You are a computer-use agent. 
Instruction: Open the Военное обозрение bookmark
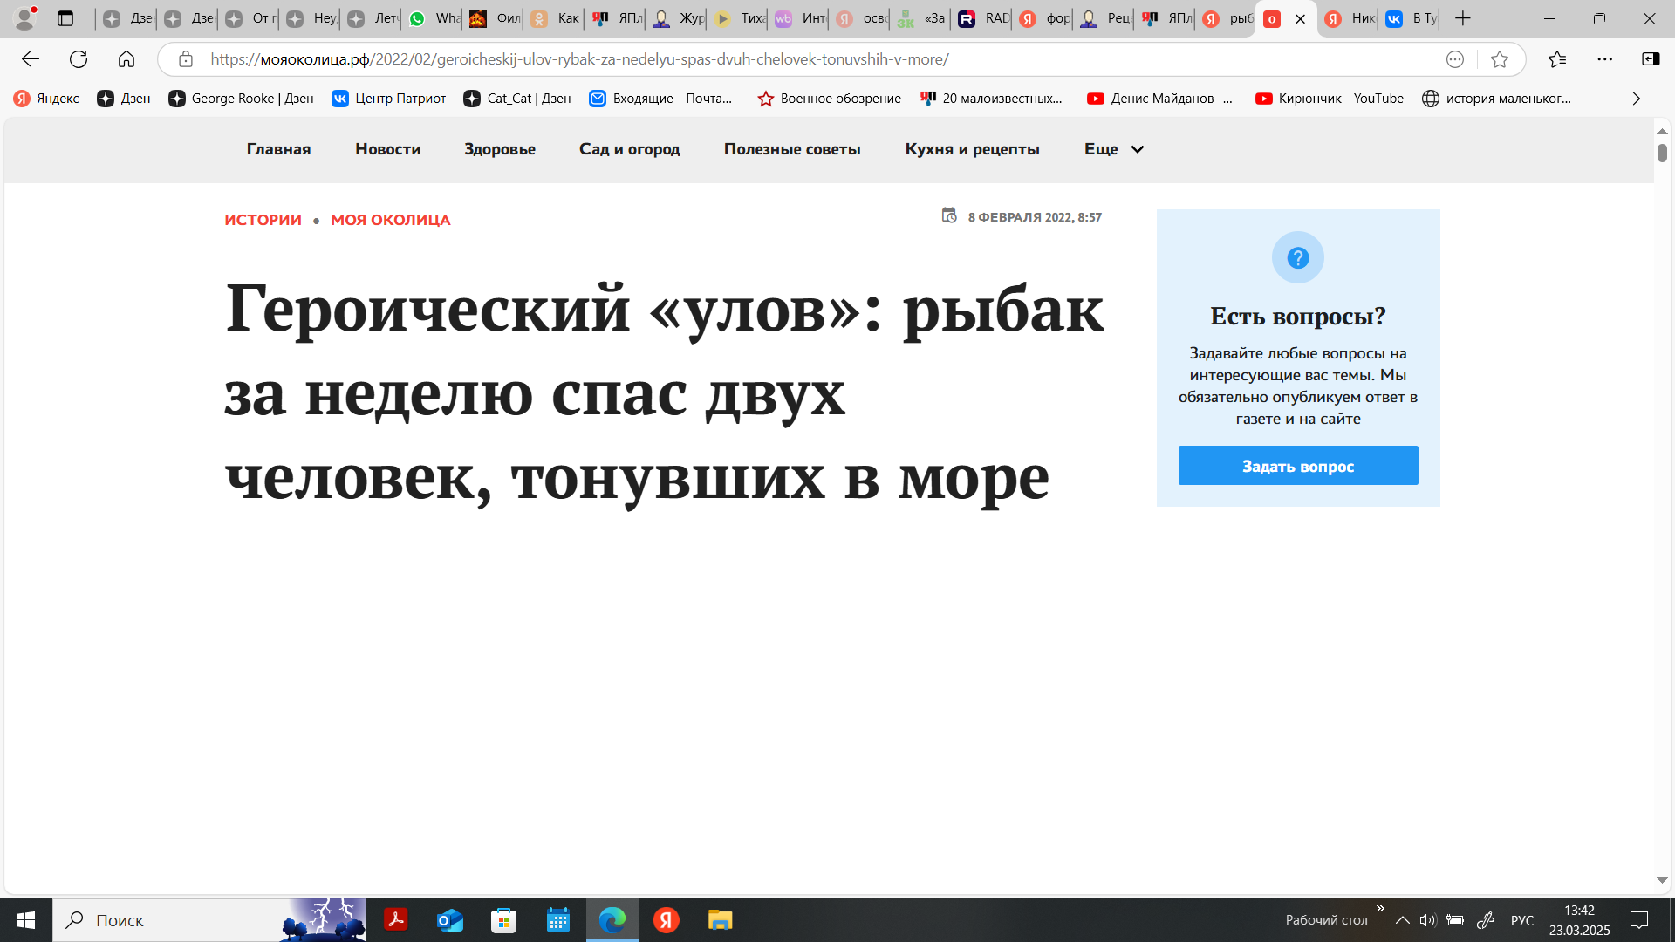pyautogui.click(x=830, y=99)
